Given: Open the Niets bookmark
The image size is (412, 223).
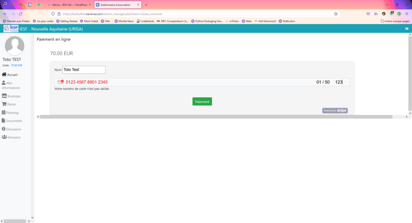Looking at the screenshot, I should click(247, 21).
